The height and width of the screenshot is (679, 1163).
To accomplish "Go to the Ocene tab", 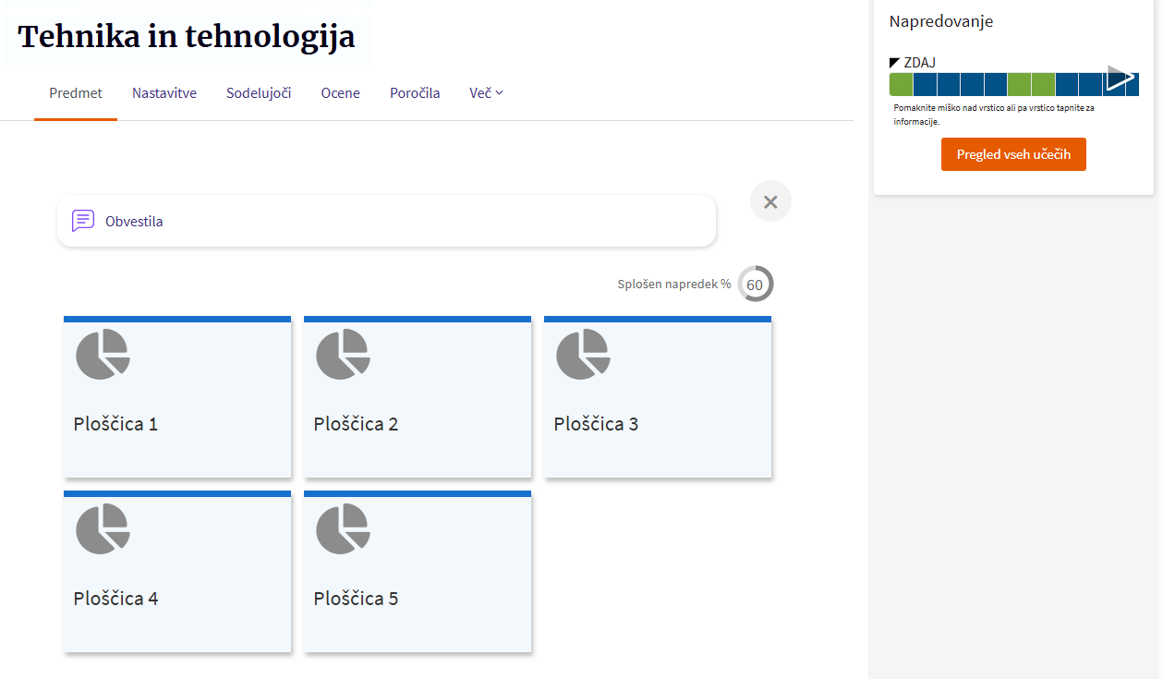I will coord(341,93).
